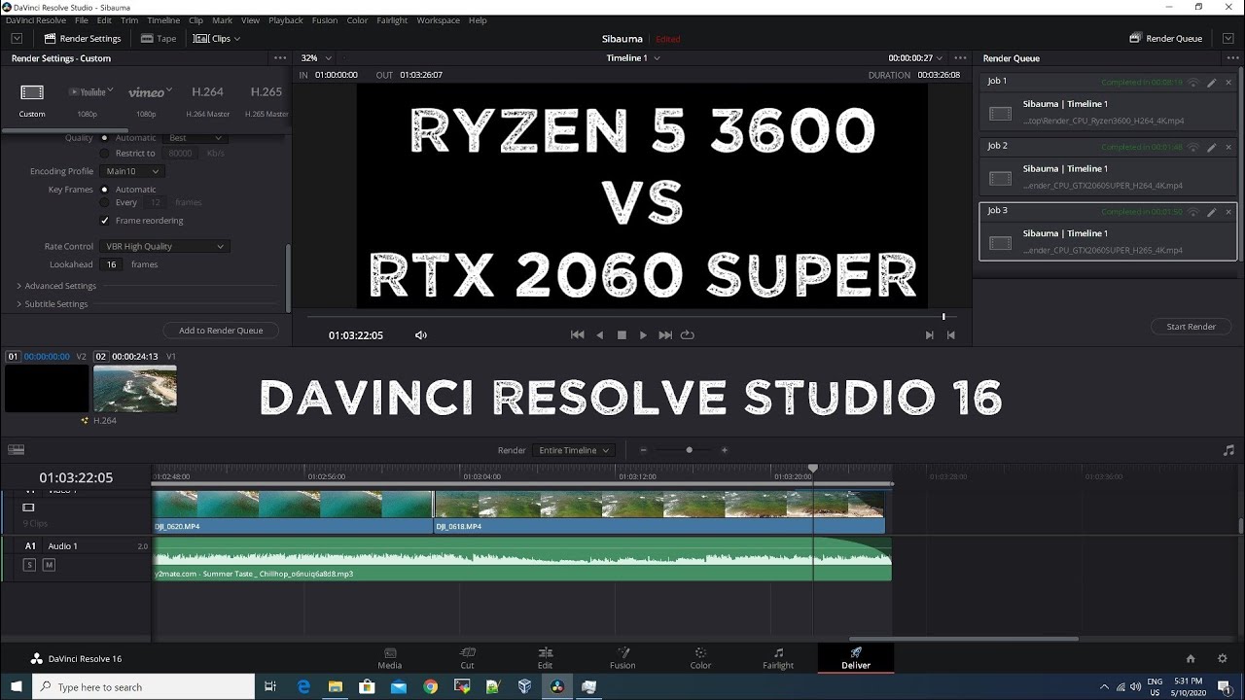This screenshot has height=700, width=1245.
Task: Solo the Audio 1 track
Action: point(28,565)
